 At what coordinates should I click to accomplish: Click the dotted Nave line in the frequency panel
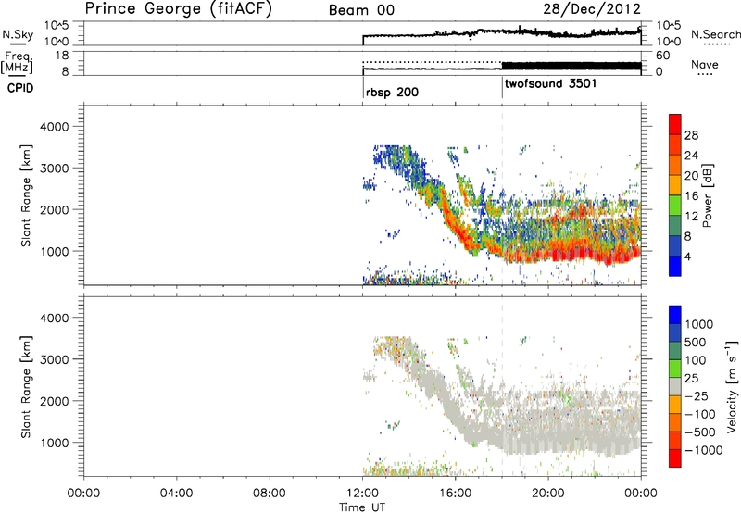(432, 62)
